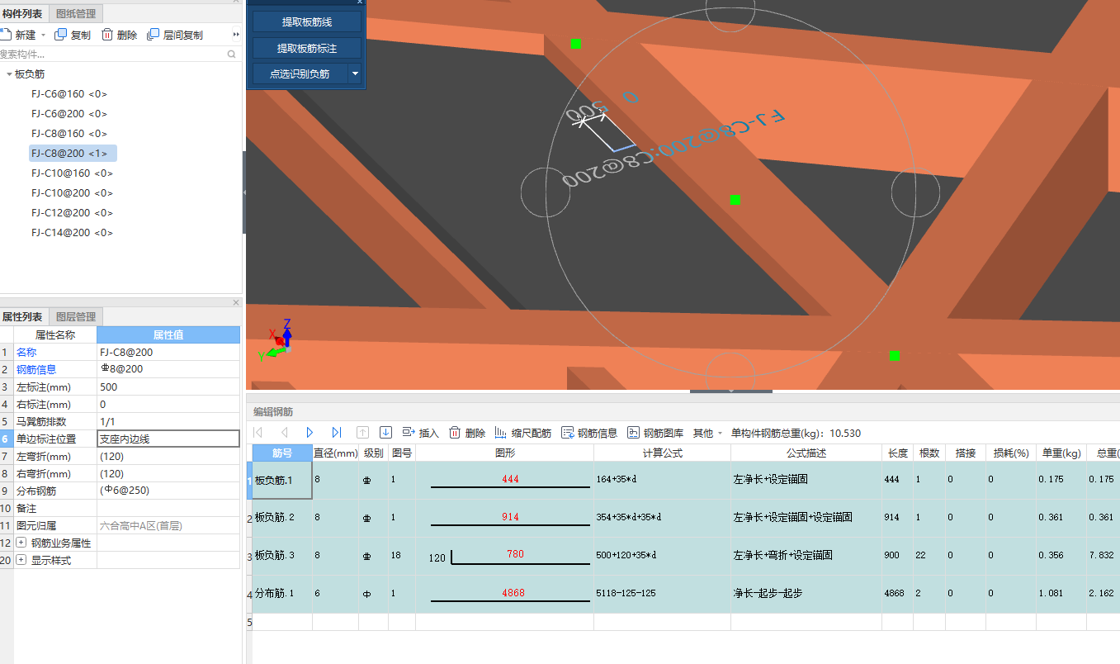Click 层间复制 copy between floors
This screenshot has width=1120, height=664.
coord(174,35)
